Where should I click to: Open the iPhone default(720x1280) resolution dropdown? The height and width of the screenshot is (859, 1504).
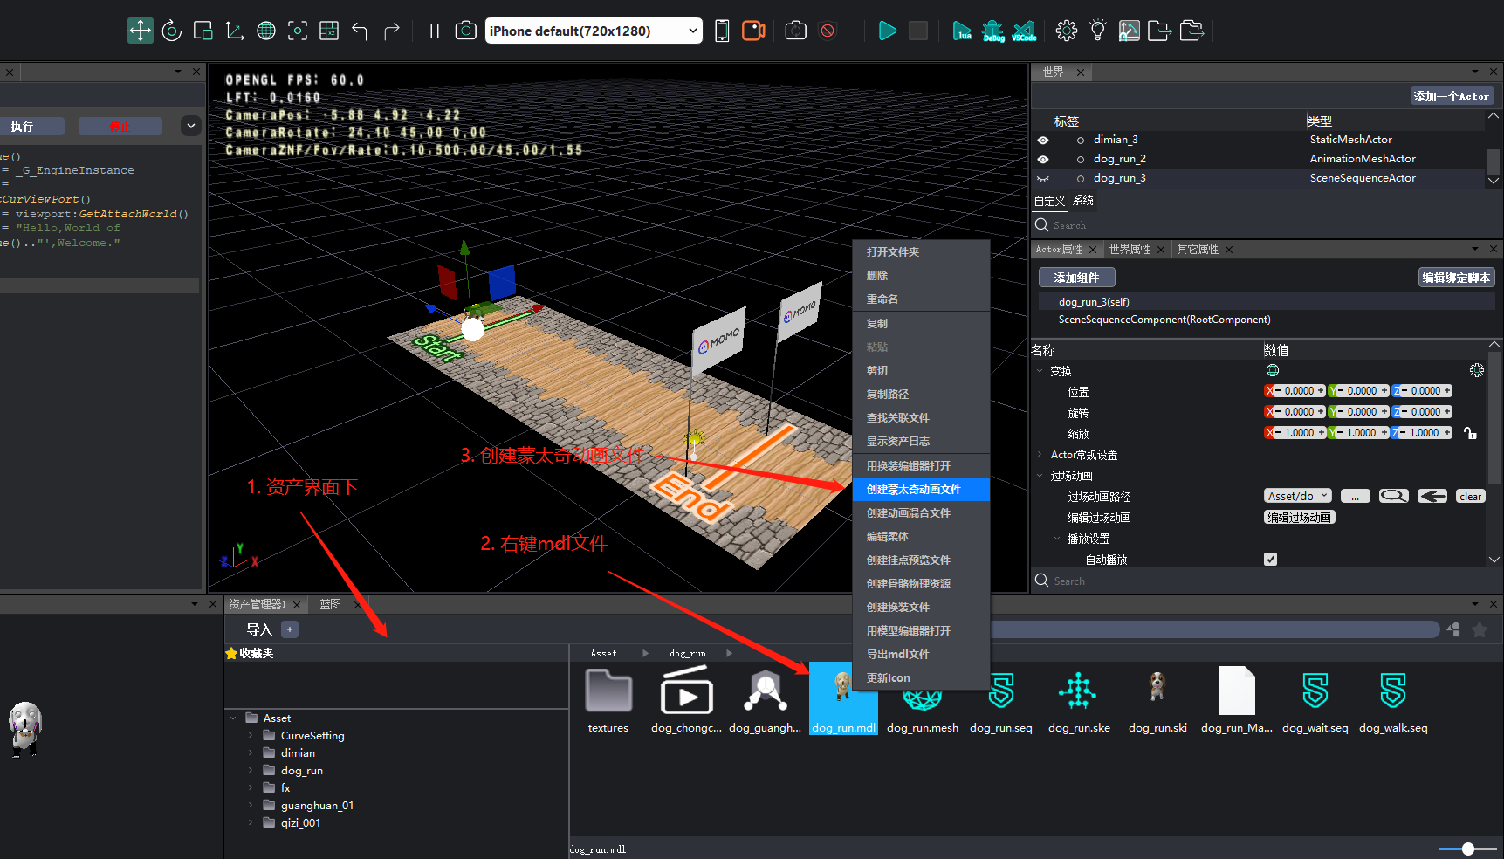(594, 31)
